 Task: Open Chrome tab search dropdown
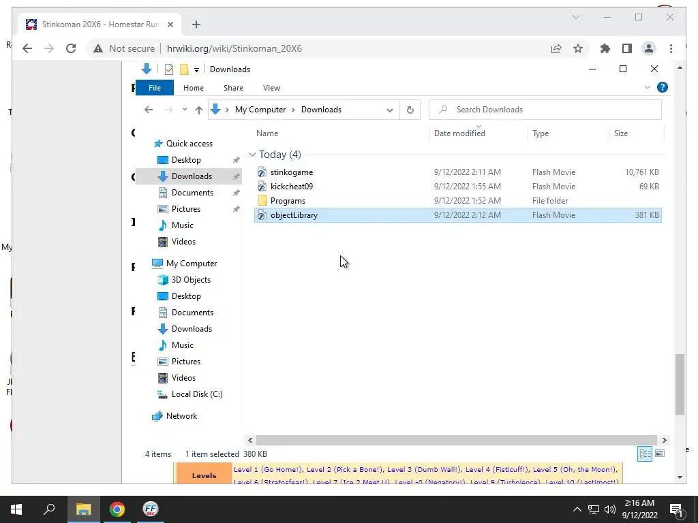[x=575, y=17]
